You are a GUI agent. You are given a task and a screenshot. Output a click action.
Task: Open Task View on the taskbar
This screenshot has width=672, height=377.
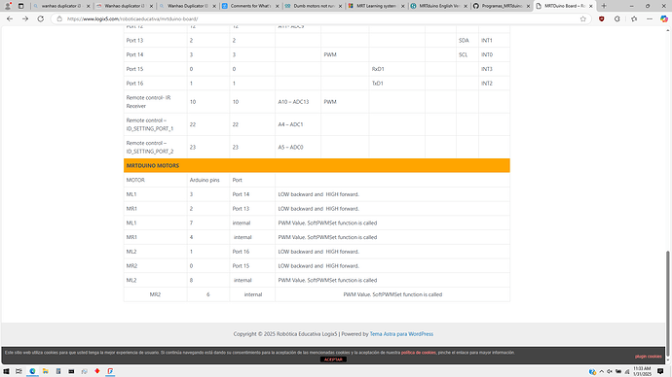tap(19, 371)
